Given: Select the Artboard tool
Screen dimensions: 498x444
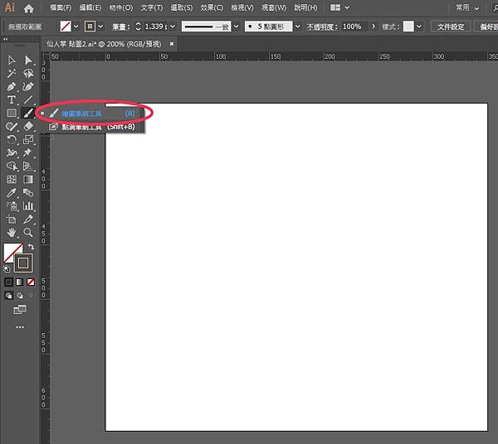Looking at the screenshot, I should [12, 220].
